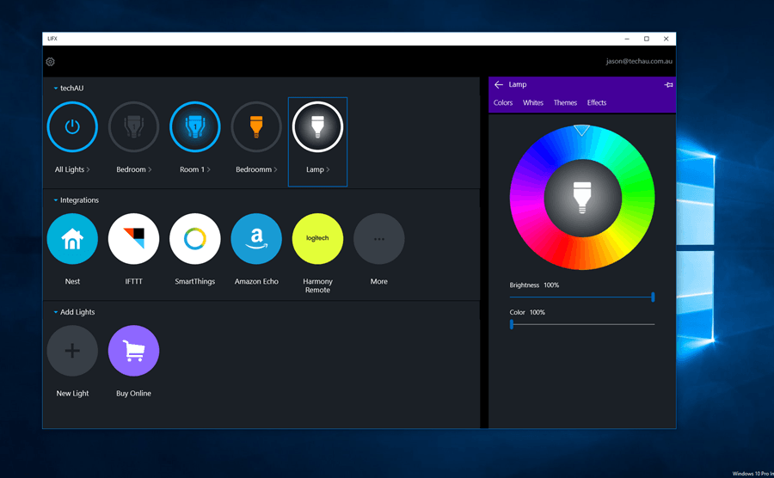Switch to the Whites tab
The height and width of the screenshot is (478, 774).
click(533, 102)
